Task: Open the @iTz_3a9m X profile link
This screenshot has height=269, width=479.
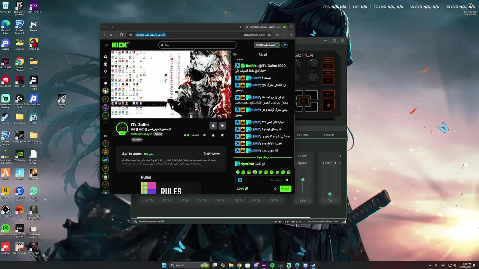Action: click(x=212, y=154)
